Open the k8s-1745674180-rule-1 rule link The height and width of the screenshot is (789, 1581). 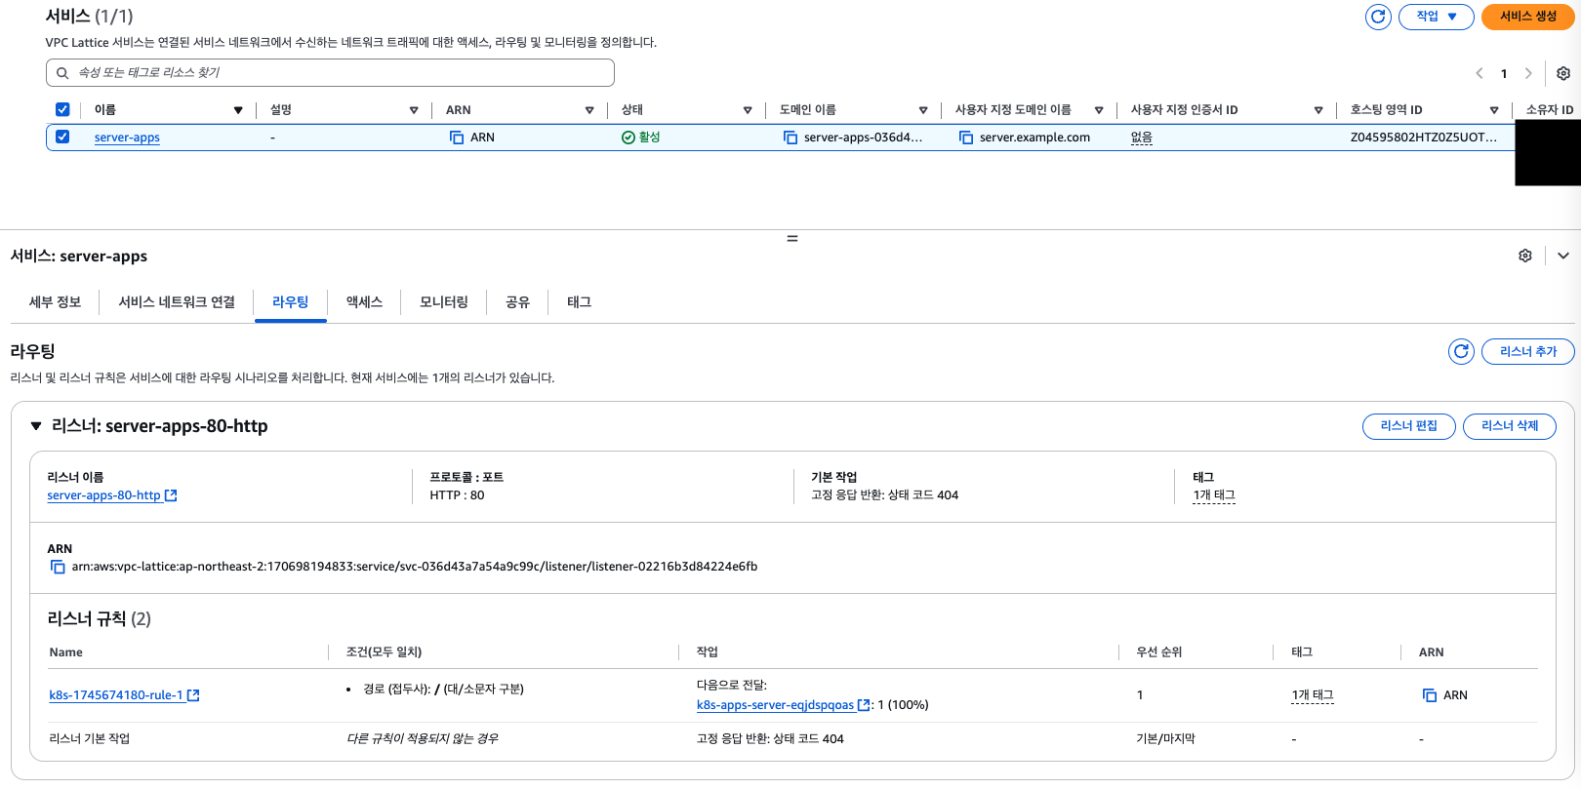coord(116,695)
